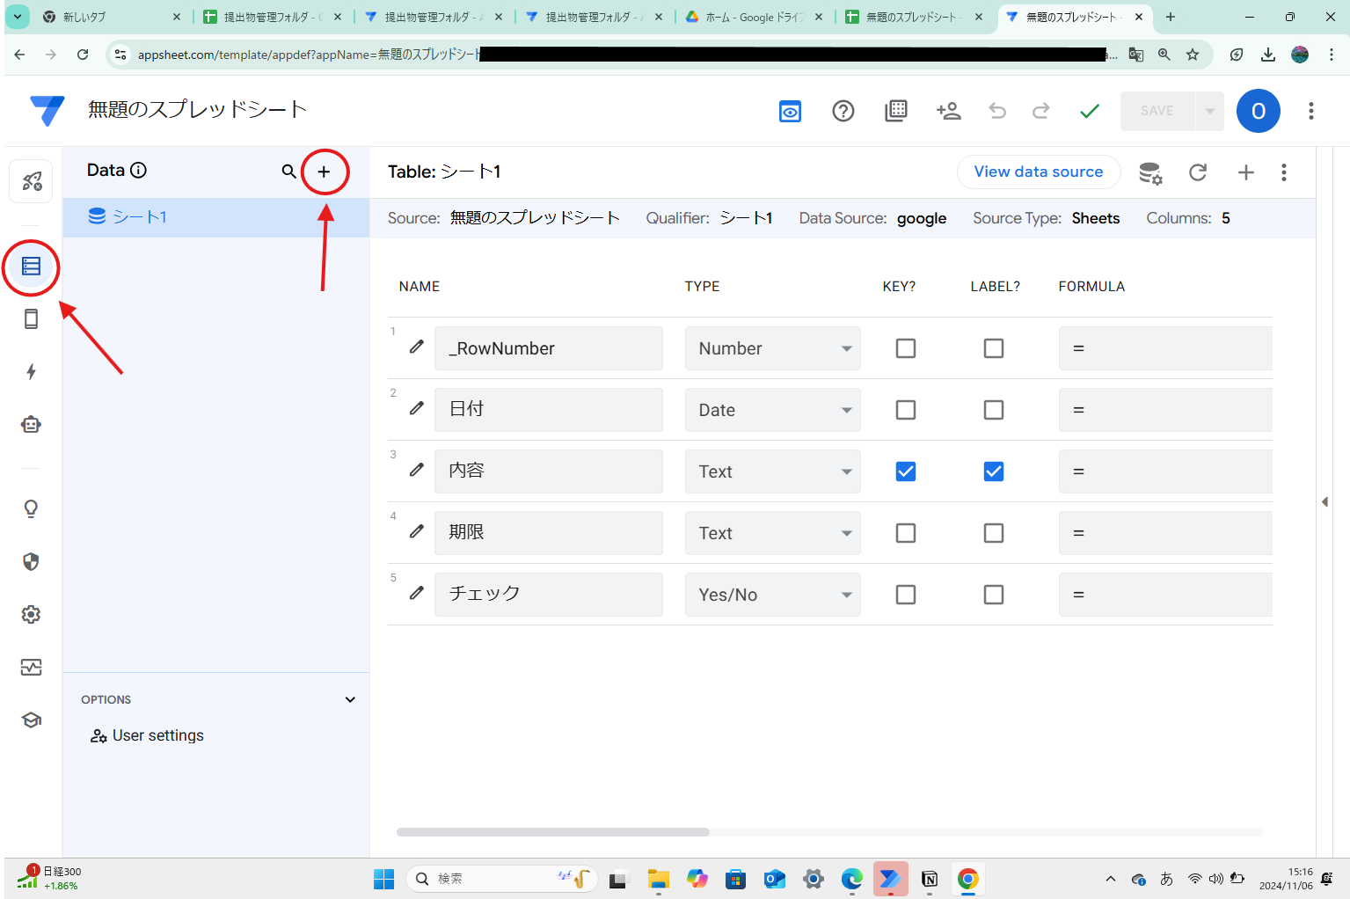This screenshot has height=899, width=1350.
Task: Click View data source button
Action: tap(1039, 172)
